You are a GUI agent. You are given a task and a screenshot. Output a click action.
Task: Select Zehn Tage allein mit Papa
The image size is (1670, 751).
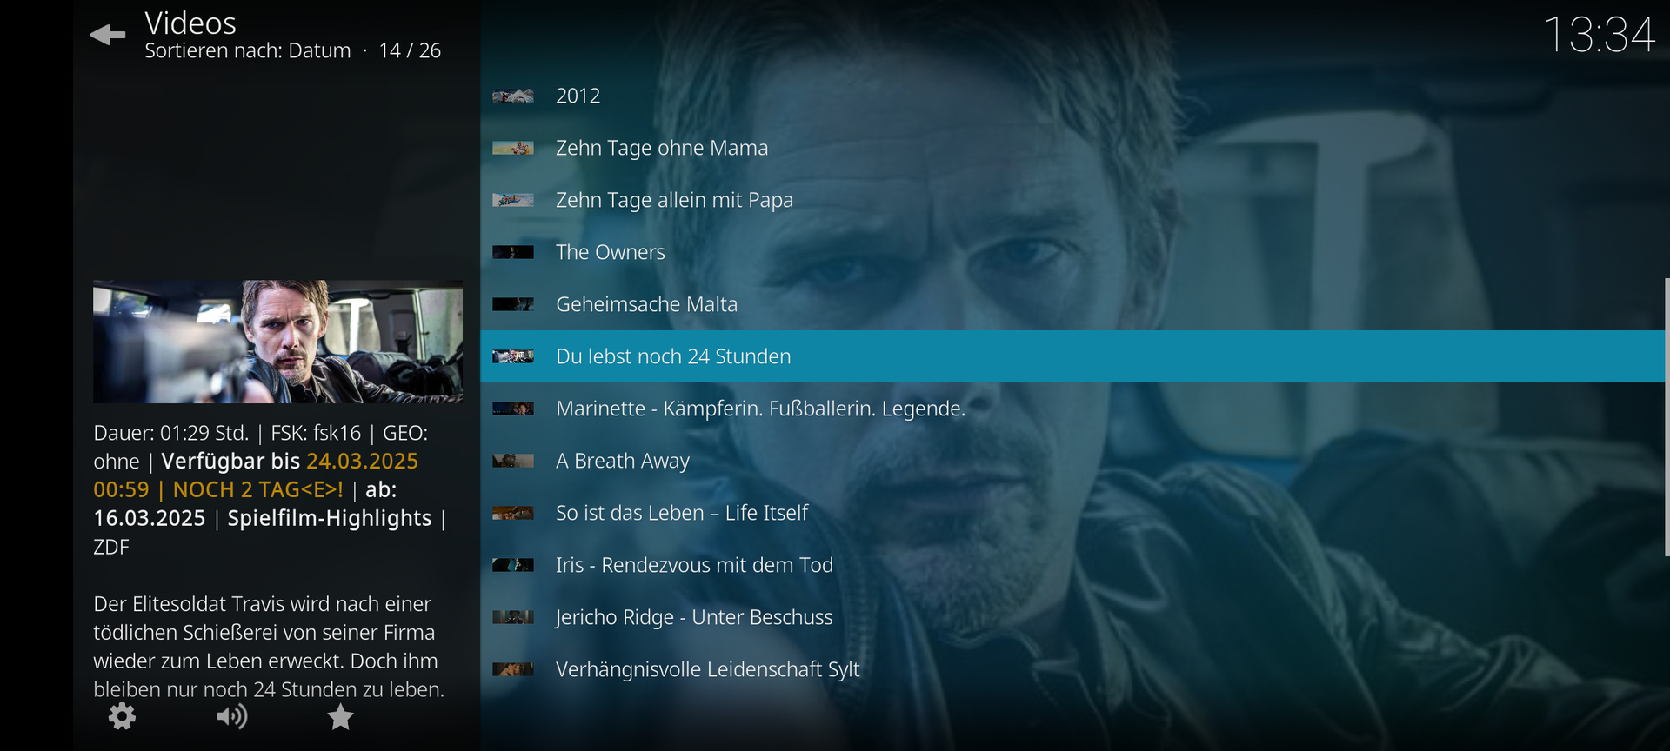pos(1072,200)
